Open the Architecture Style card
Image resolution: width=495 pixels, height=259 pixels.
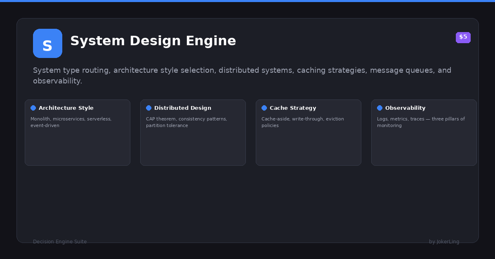[78, 132]
